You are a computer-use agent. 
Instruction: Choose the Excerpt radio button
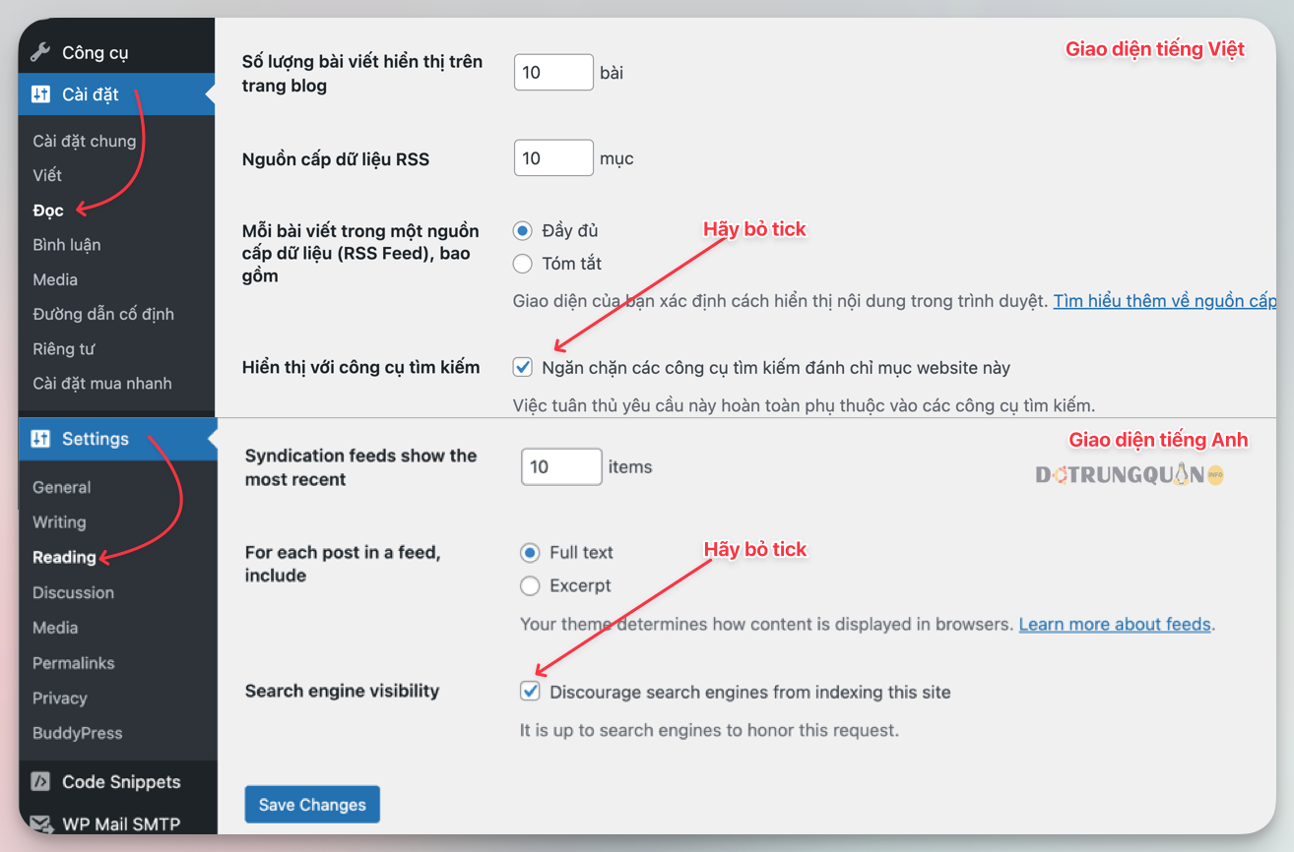pos(530,586)
